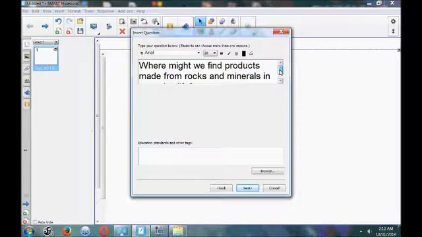Open the Properties sidebar tab
Viewport: 422px width, 237px height.
[x=26, y=80]
